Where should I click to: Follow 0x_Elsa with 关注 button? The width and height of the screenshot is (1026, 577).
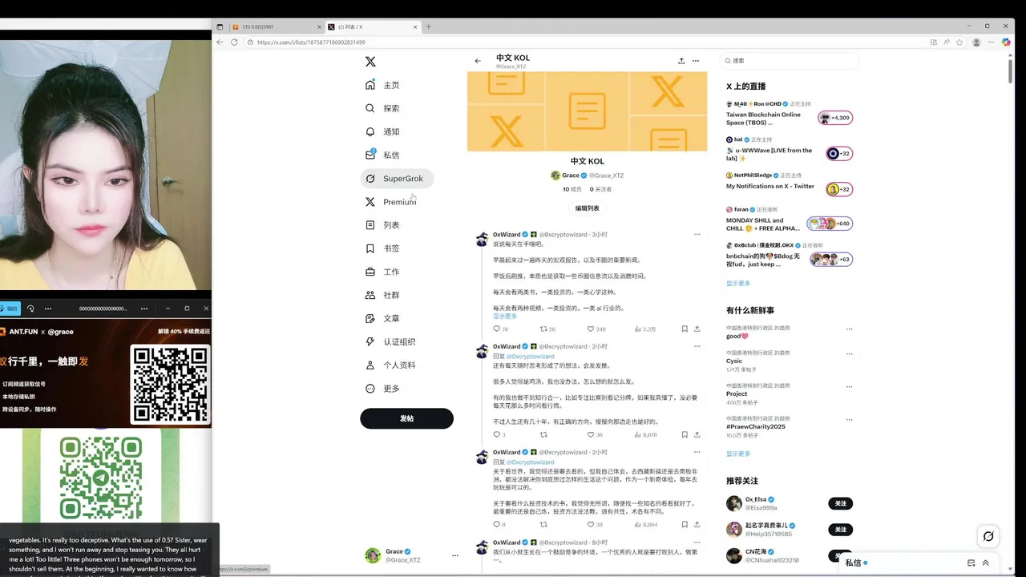pos(840,503)
